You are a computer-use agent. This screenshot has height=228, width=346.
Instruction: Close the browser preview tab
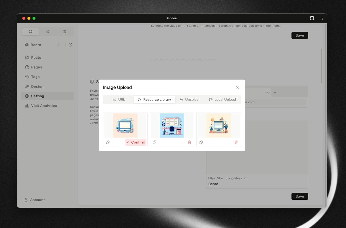click(x=268, y=93)
